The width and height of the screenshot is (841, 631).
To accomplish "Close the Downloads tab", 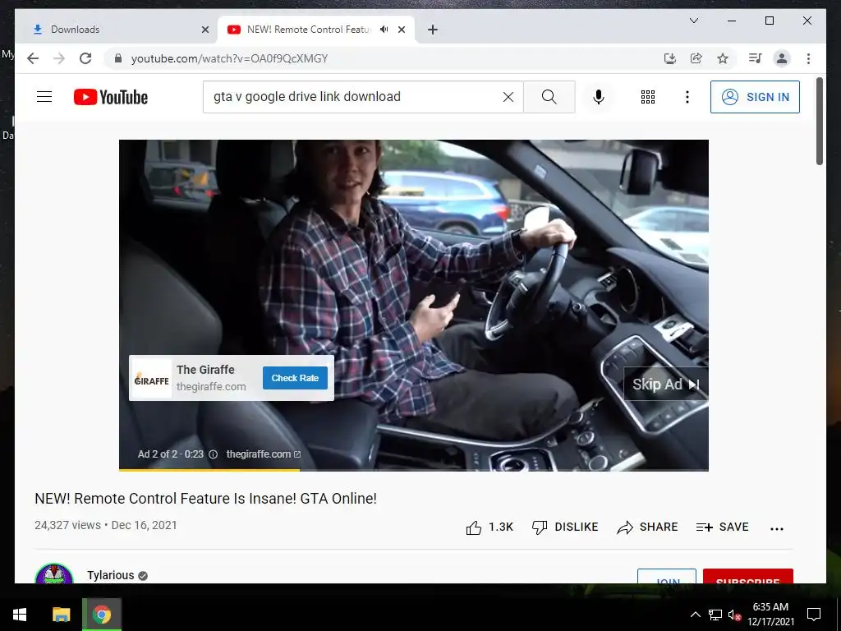I will [205, 30].
